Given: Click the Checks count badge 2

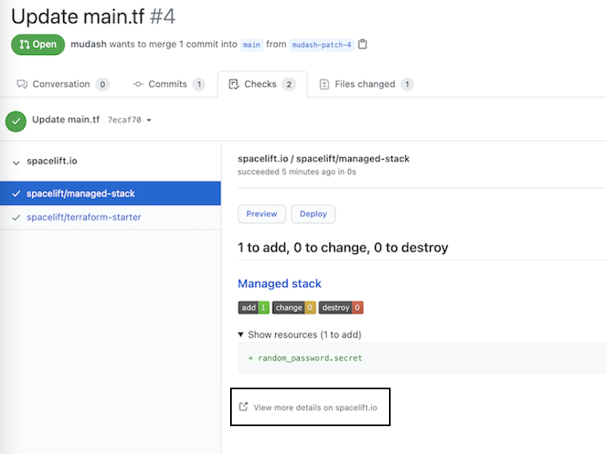Looking at the screenshot, I should [x=289, y=84].
